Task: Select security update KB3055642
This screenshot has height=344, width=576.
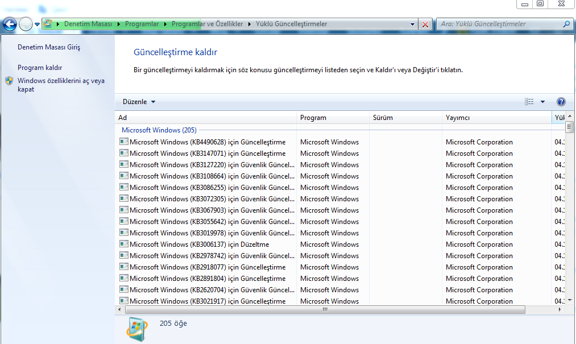Action: tap(340, 222)
